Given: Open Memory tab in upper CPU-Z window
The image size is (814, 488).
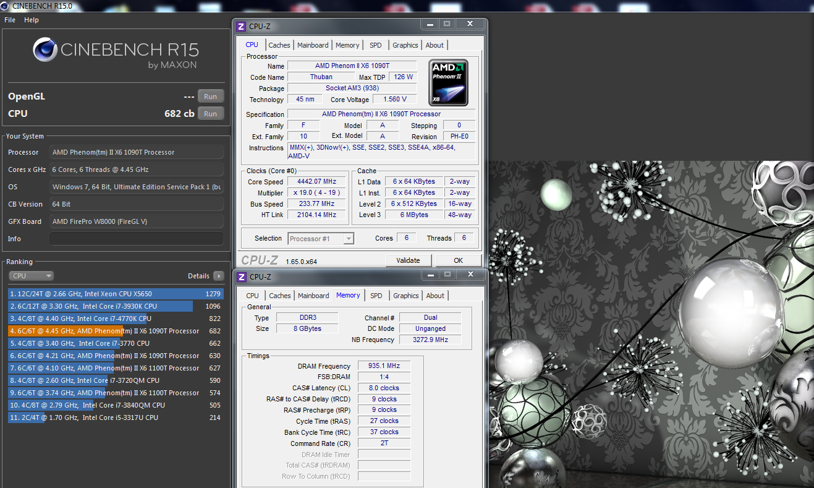Looking at the screenshot, I should 347,45.
